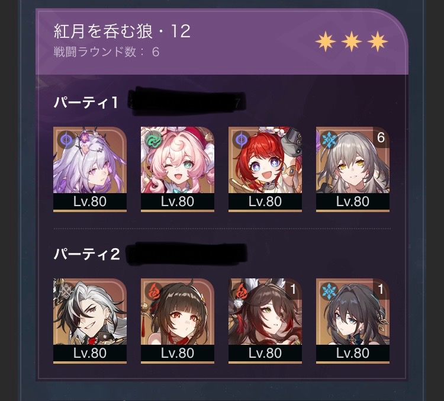
Task: Select the red-haired character with hat
Action: click(x=265, y=169)
